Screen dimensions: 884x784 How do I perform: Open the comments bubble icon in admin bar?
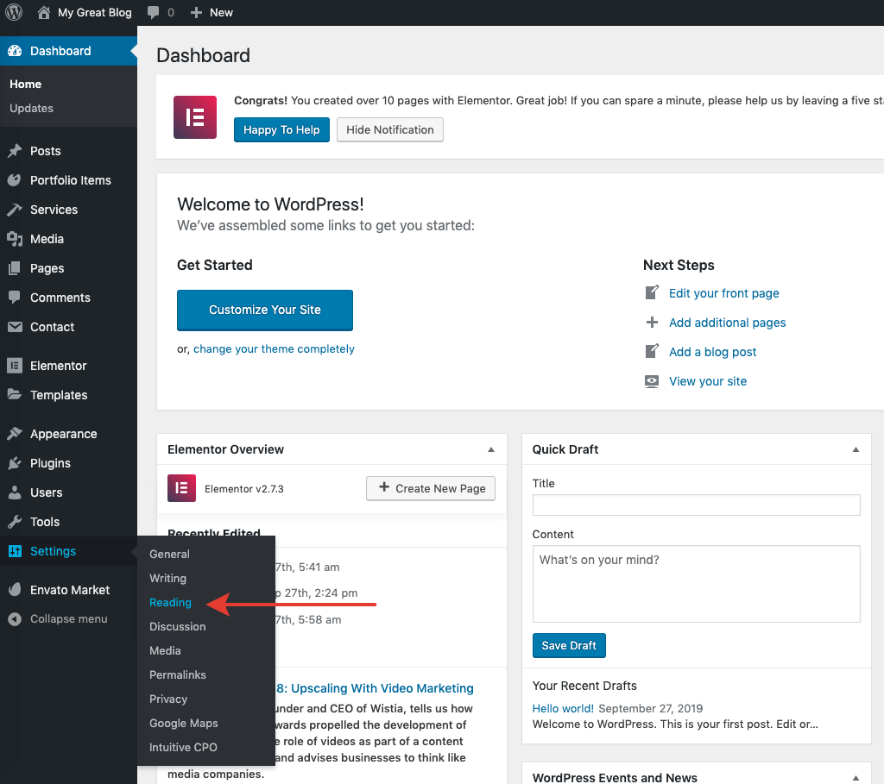154,12
